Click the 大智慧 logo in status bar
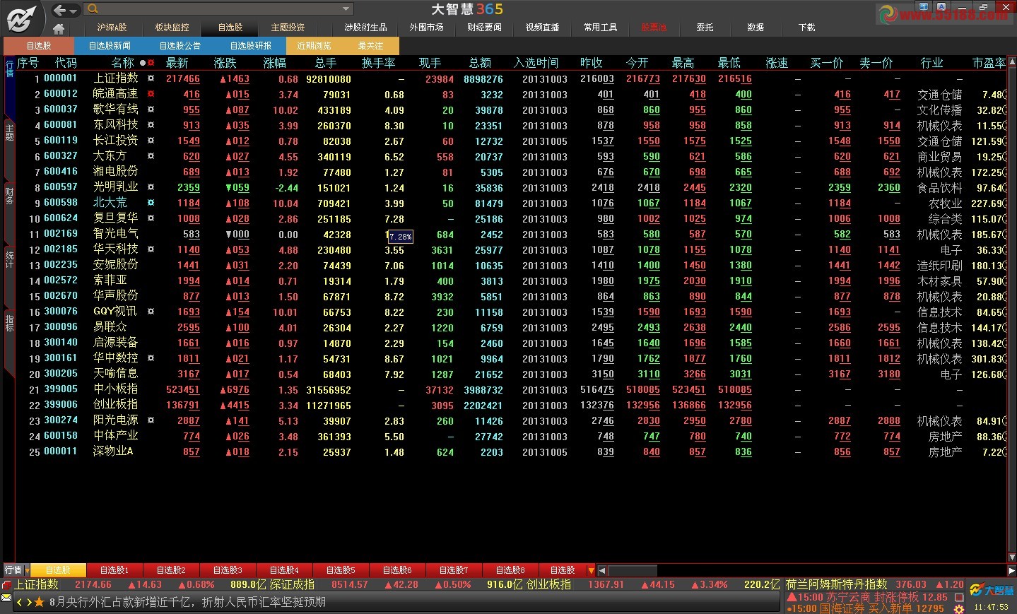Screen dimensions: 1017x614 [x=991, y=590]
